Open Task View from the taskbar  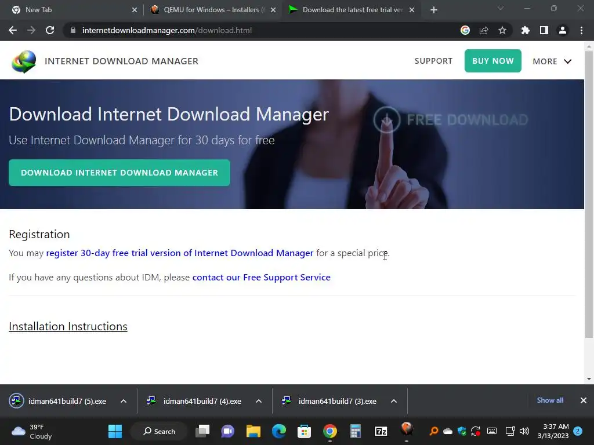point(202,431)
